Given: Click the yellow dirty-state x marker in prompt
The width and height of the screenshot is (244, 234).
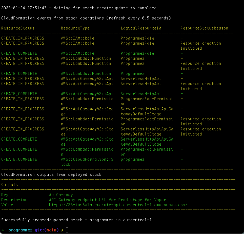Looking at the screenshot, I should [62, 230].
